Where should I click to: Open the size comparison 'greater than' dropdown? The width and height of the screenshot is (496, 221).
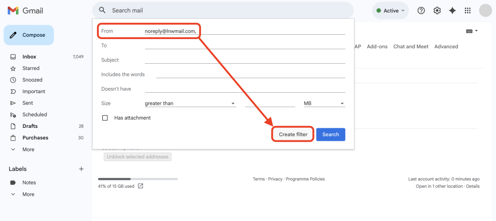190,103
